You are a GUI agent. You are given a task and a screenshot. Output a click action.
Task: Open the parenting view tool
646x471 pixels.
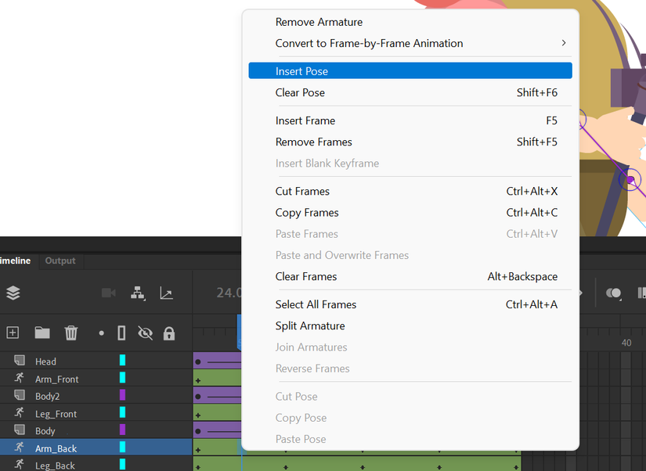[138, 292]
